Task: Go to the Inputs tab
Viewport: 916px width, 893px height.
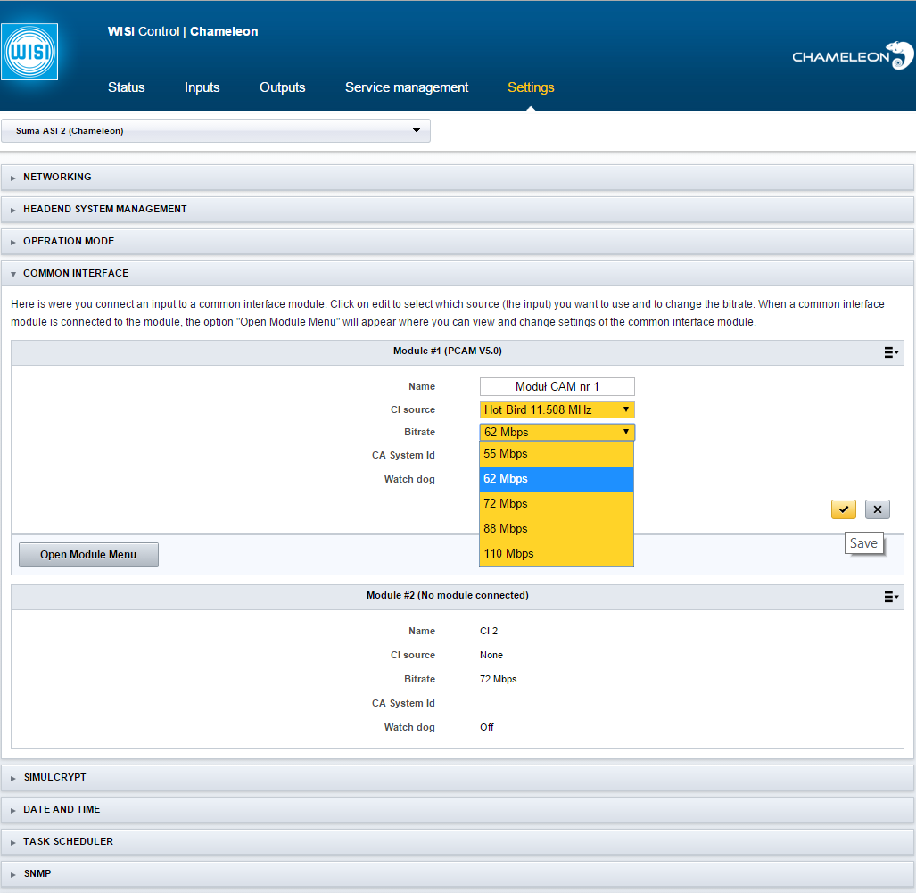Action: click(202, 87)
